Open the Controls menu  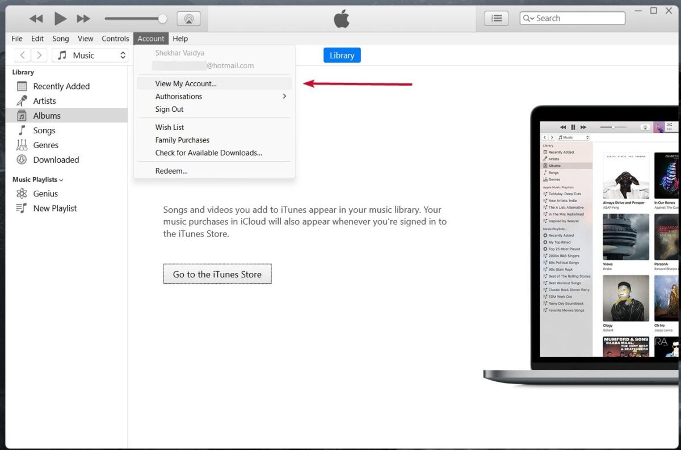115,38
